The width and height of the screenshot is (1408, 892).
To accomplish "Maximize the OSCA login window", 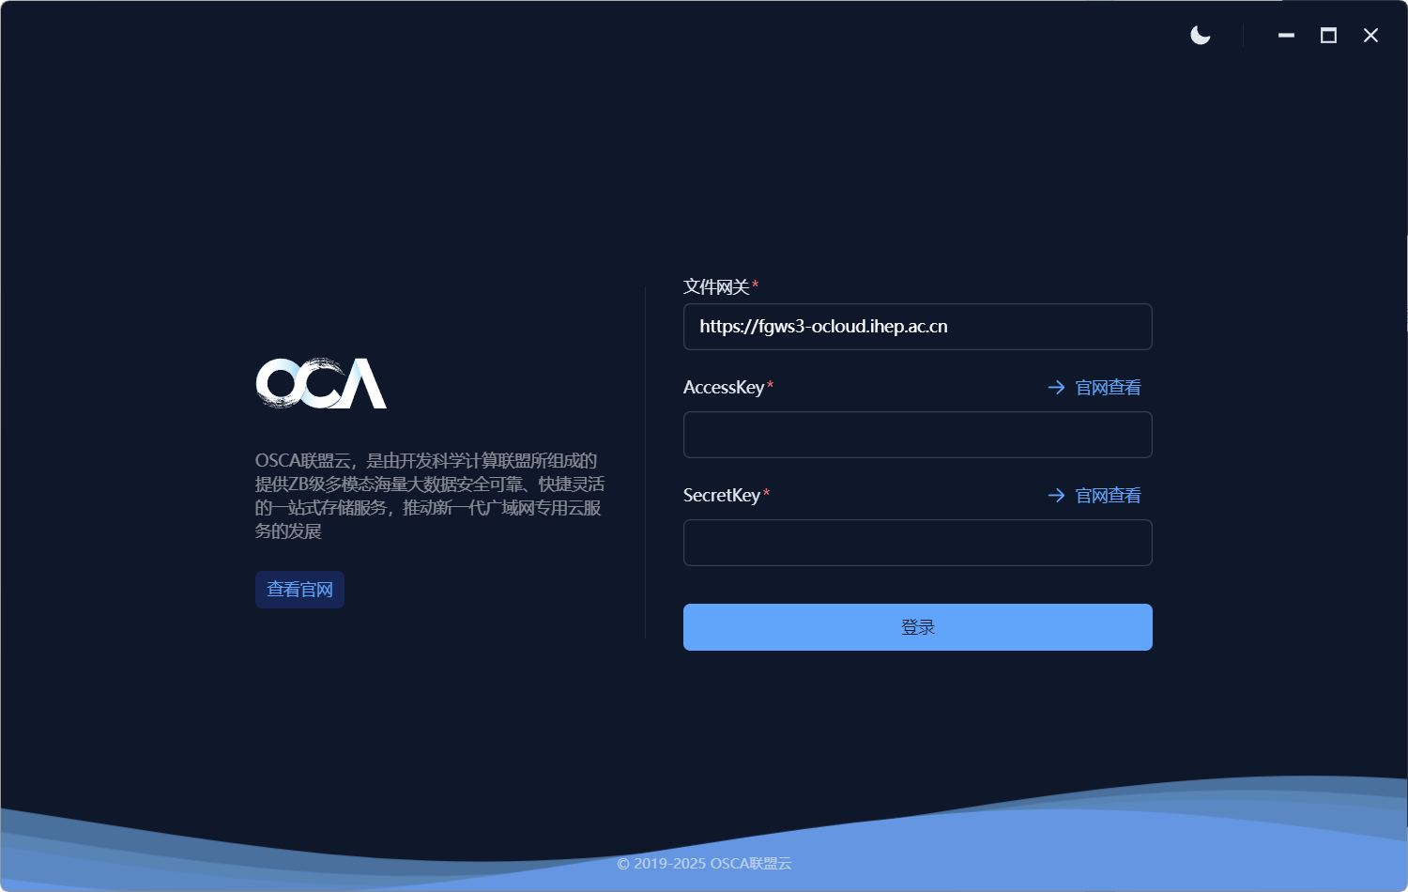I will pos(1328,36).
